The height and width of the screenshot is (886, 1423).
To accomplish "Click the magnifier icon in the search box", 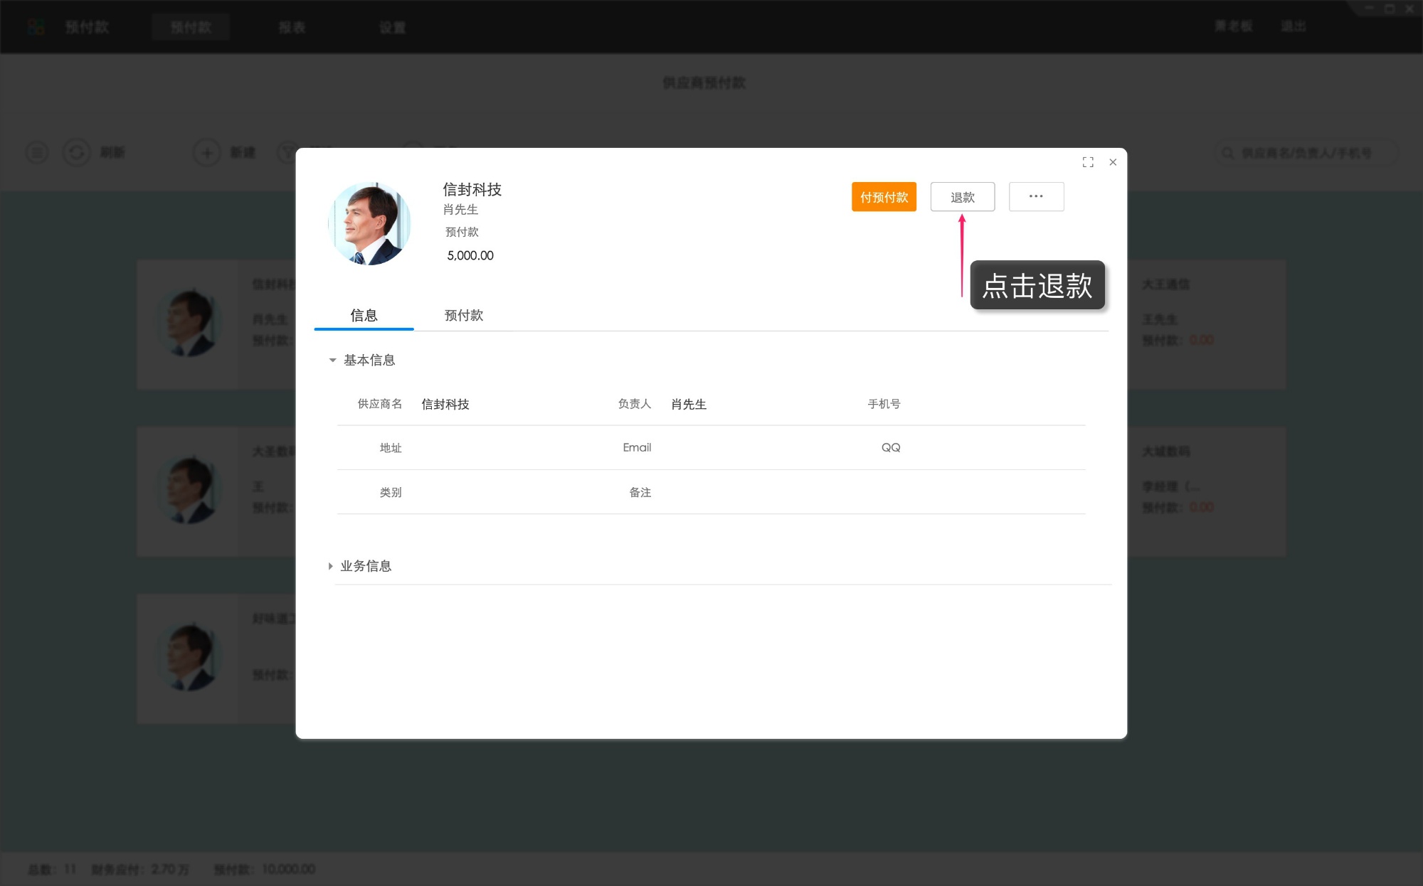I will click(1227, 152).
